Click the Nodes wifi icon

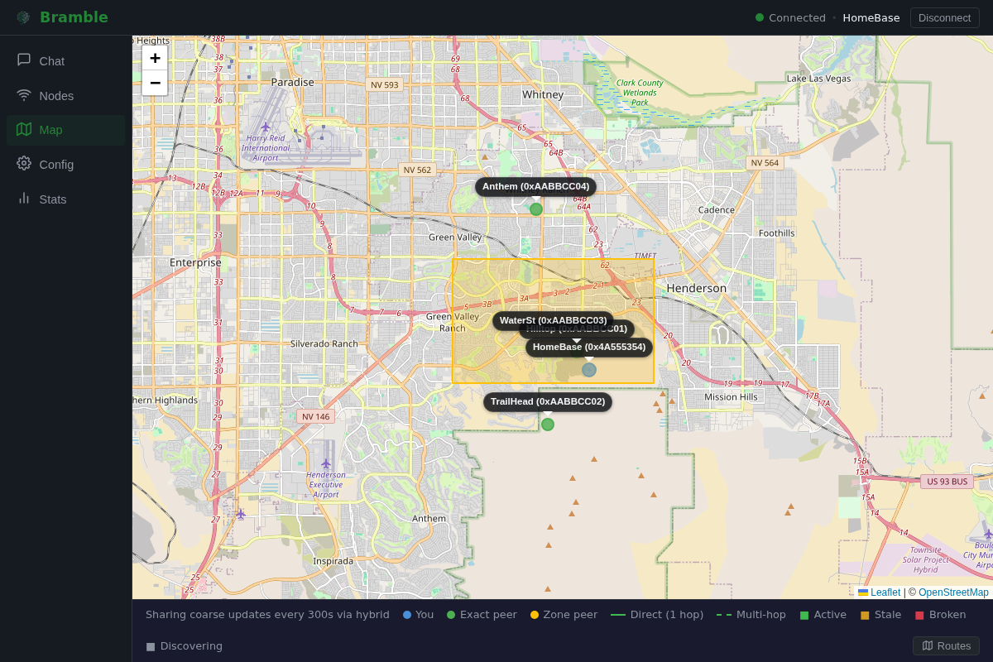[x=24, y=94]
